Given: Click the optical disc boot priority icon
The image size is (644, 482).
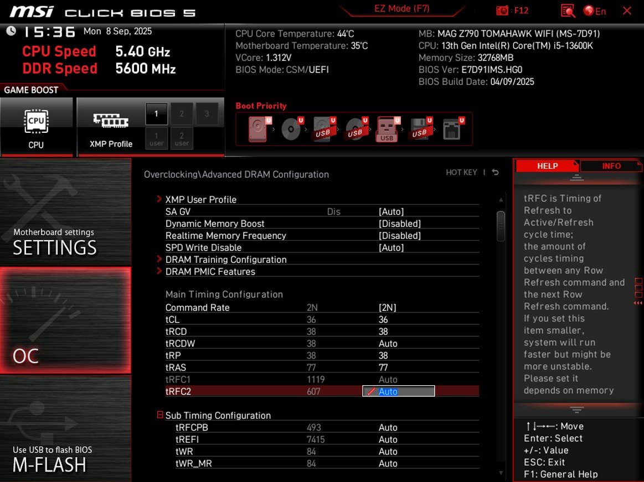Looking at the screenshot, I should (292, 129).
